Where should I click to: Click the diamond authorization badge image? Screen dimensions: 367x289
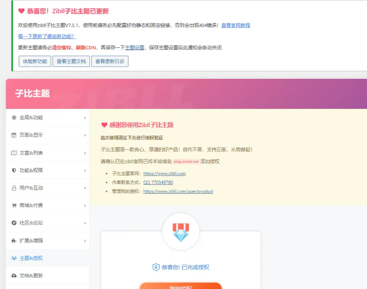tap(180, 232)
